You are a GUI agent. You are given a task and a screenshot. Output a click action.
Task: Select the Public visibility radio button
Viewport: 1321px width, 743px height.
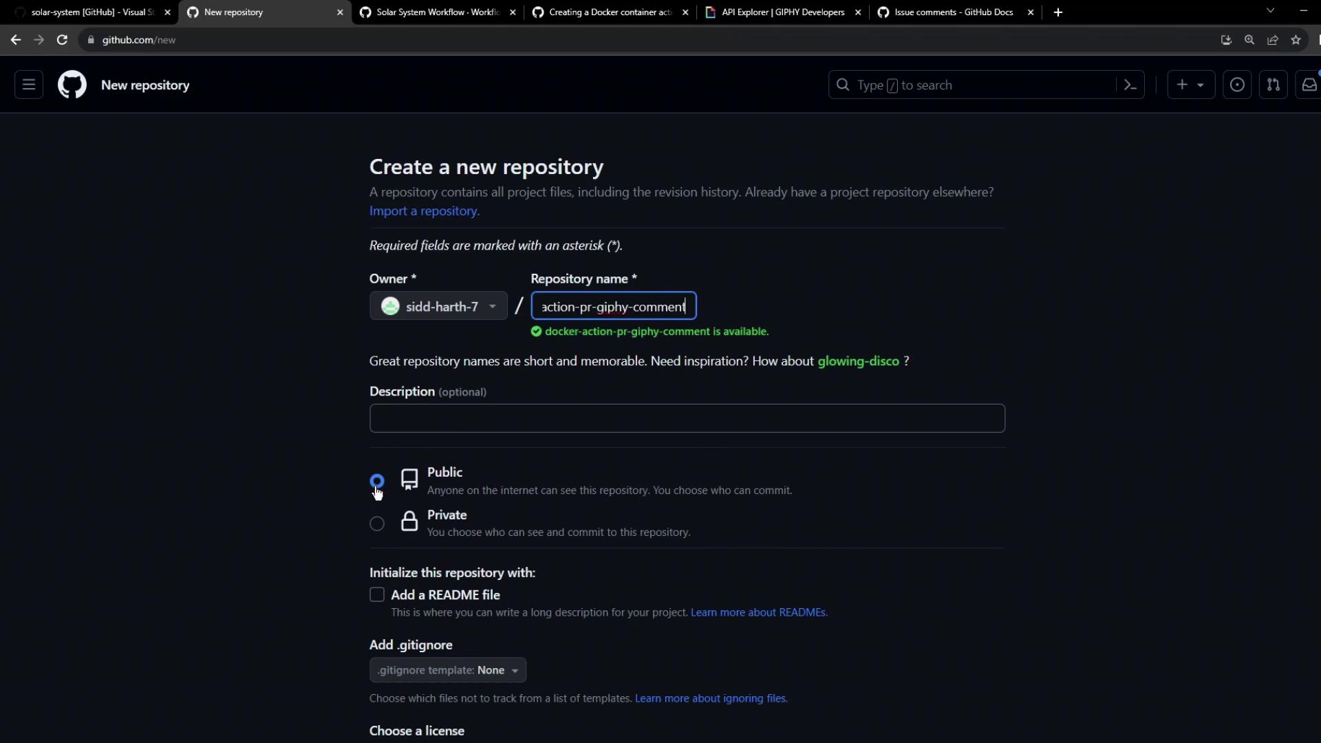[x=377, y=480]
